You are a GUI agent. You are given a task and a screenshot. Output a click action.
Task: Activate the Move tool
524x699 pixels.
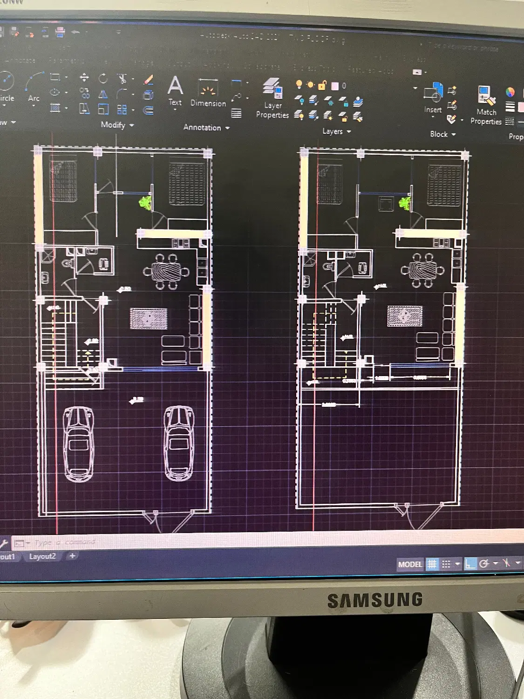coord(84,77)
